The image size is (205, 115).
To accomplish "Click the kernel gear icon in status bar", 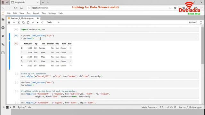I will 14,107.
